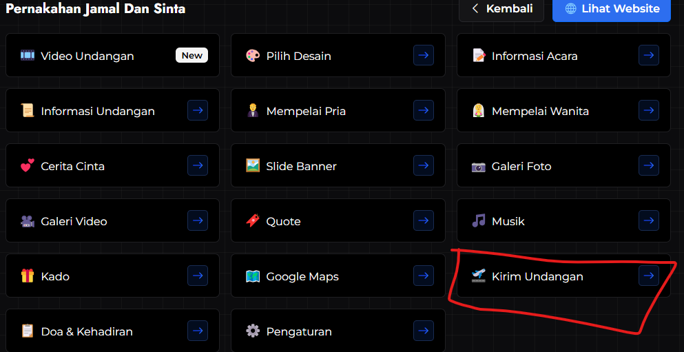Click the airplane icon for Kirim Undangan
This screenshot has width=684, height=352.
pyautogui.click(x=478, y=276)
